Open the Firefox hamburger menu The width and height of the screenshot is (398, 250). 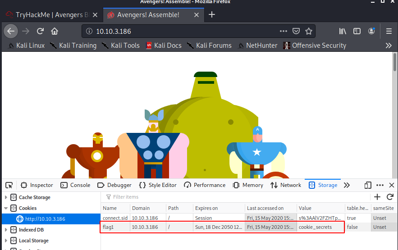pyautogui.click(x=389, y=31)
